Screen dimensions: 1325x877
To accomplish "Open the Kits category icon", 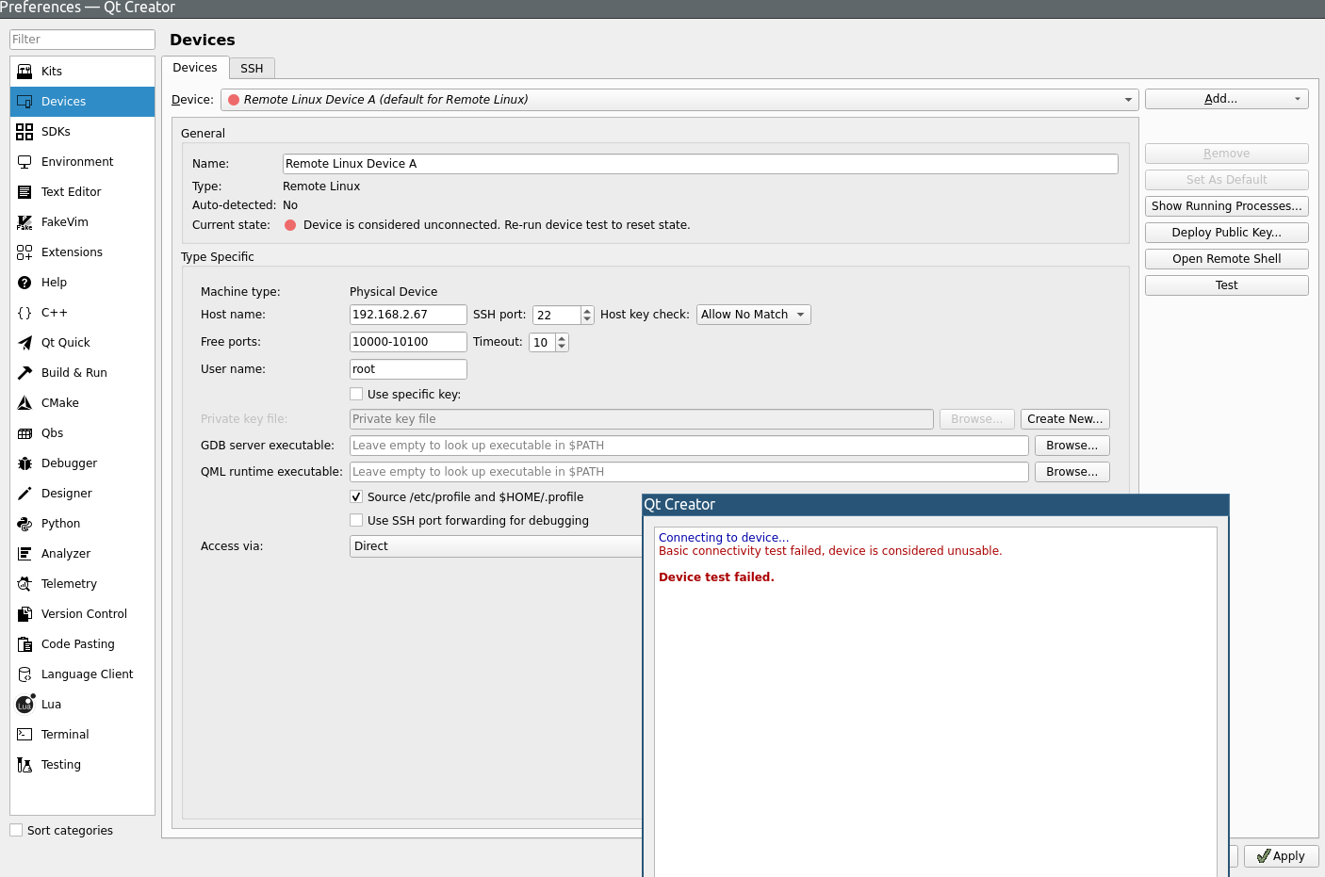I will [25, 72].
